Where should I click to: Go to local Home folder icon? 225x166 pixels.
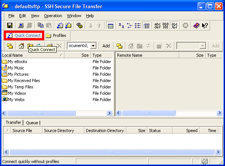[x=21, y=46]
